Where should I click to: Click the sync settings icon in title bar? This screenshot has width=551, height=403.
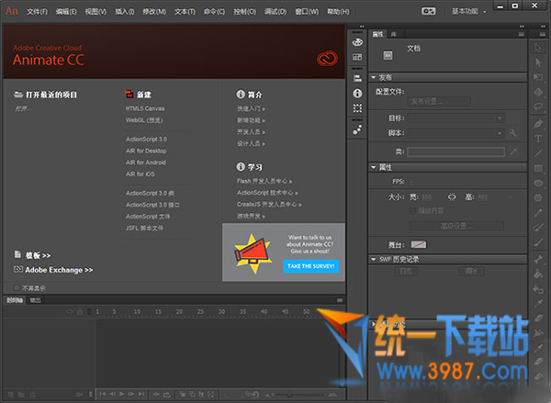point(428,11)
